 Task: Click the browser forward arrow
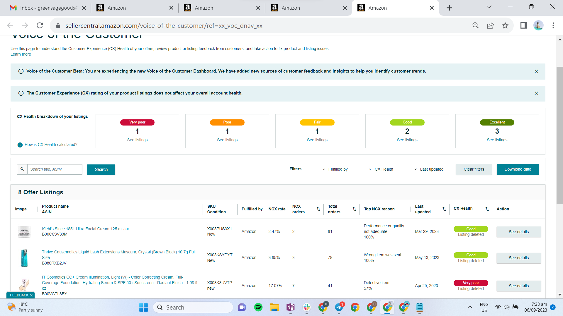(x=25, y=25)
